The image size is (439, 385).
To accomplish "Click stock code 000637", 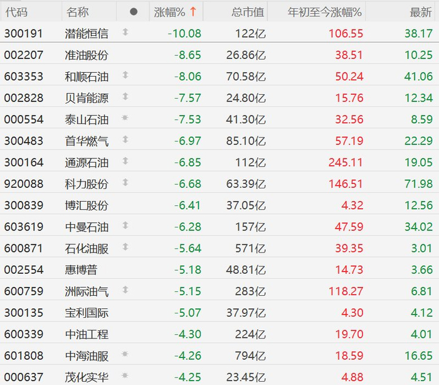I will [24, 377].
